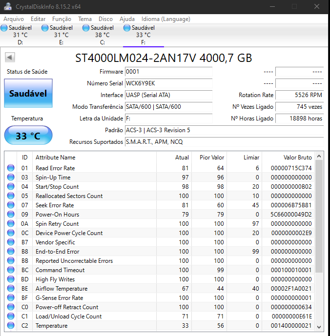The height and width of the screenshot is (336, 330).
Task: Click status orb for Reported Uncorrectable Errors
Action: 11,260
